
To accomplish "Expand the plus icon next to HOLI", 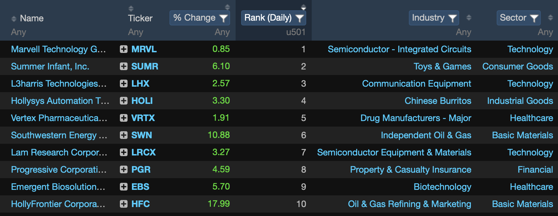I will [x=124, y=101].
